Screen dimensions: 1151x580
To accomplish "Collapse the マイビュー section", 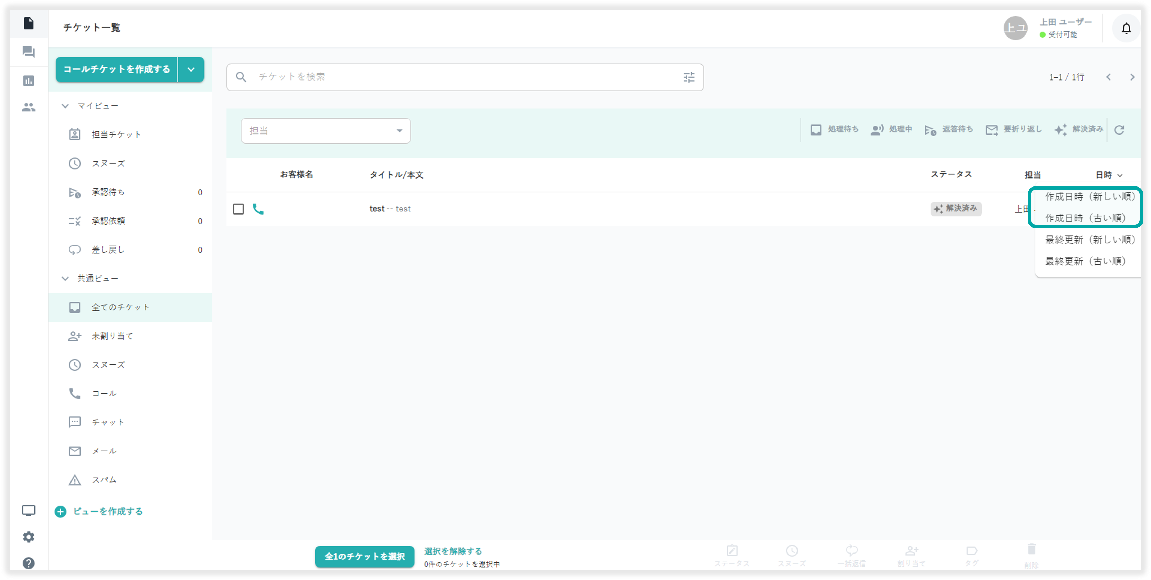I will click(65, 106).
